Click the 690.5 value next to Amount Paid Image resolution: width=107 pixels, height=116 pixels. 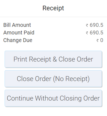coord(96,33)
